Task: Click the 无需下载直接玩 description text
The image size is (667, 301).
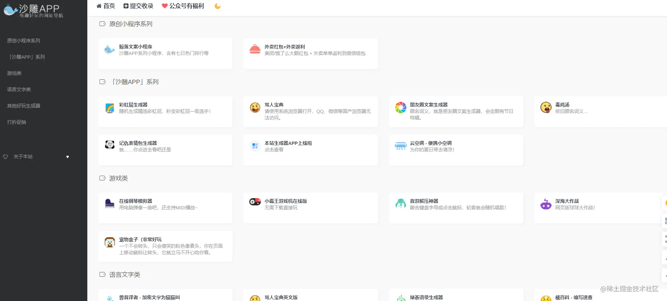Action: [x=281, y=208]
